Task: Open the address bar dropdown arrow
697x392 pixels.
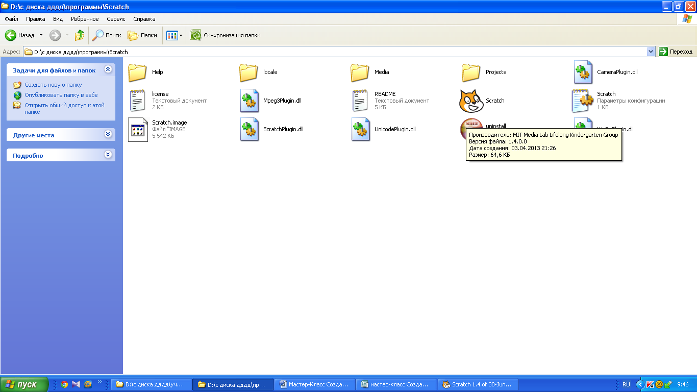Action: click(651, 52)
